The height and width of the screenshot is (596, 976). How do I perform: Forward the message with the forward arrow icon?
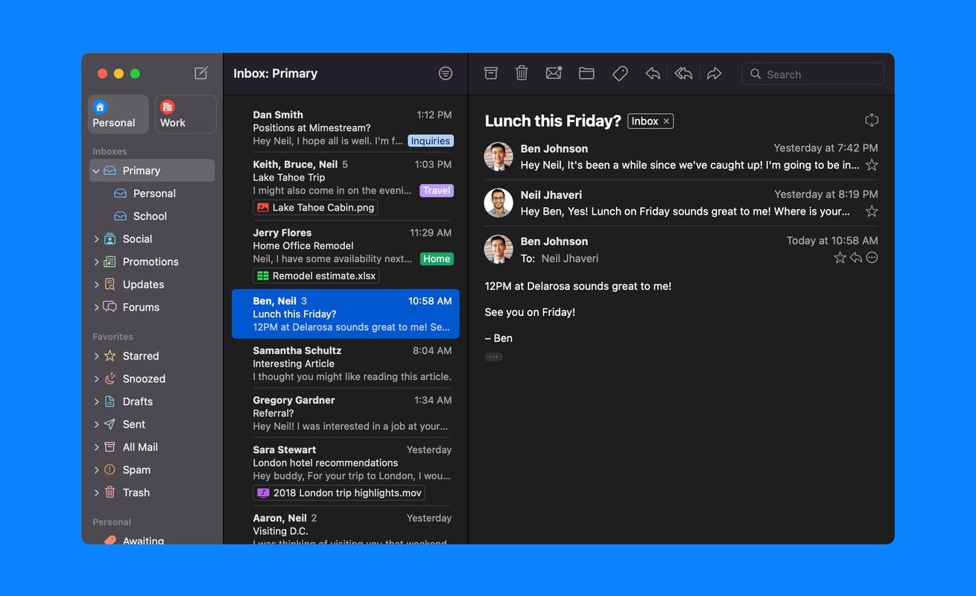[714, 73]
